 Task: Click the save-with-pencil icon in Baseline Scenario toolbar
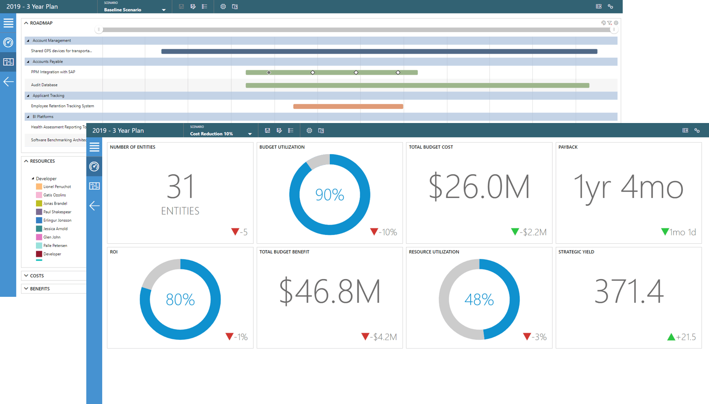tap(193, 7)
